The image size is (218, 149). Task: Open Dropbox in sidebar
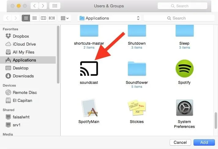pyautogui.click(x=28, y=36)
